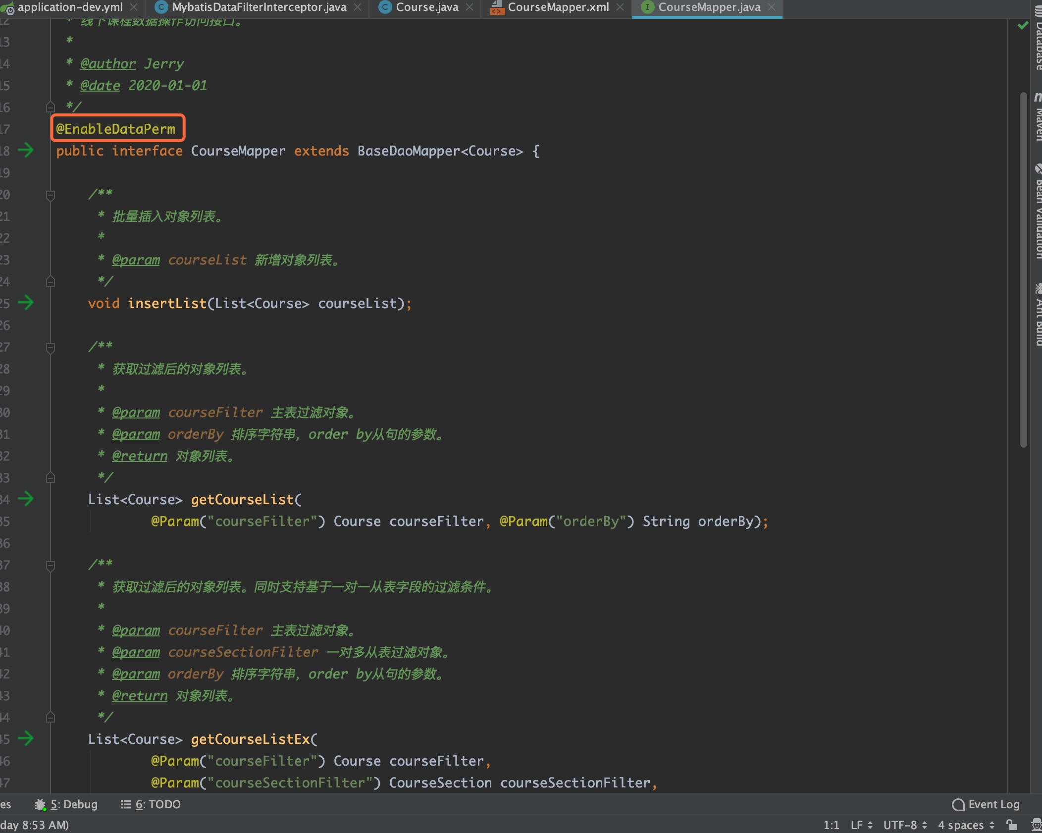Click the inspections profile hector icon
The height and width of the screenshot is (833, 1042).
(1036, 825)
